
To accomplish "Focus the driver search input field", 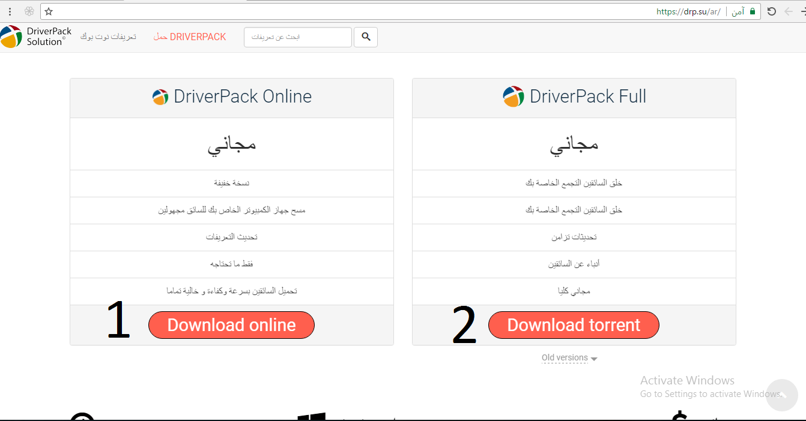I will [298, 37].
